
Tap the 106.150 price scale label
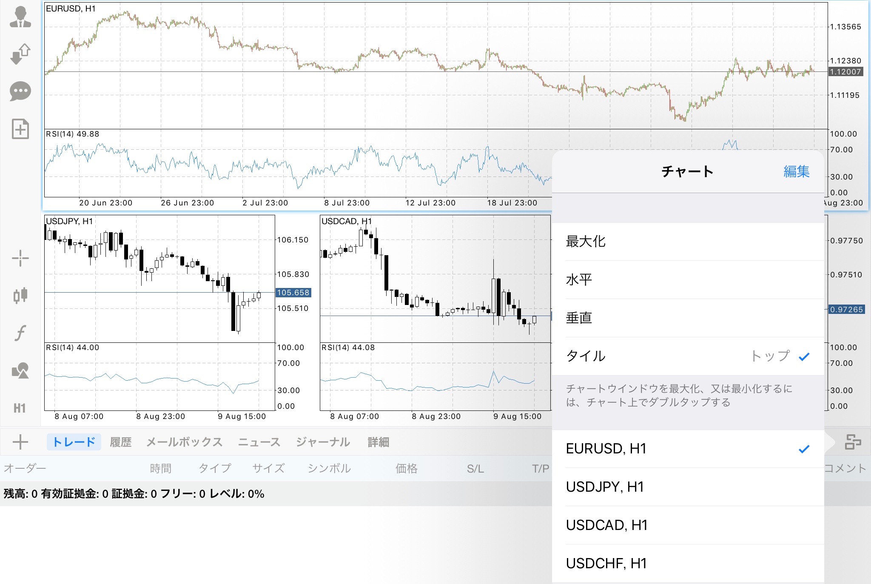[x=293, y=240]
